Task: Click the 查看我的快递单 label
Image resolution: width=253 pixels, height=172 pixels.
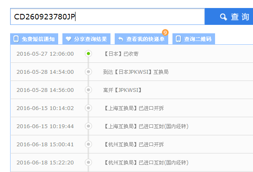Action: [145, 39]
